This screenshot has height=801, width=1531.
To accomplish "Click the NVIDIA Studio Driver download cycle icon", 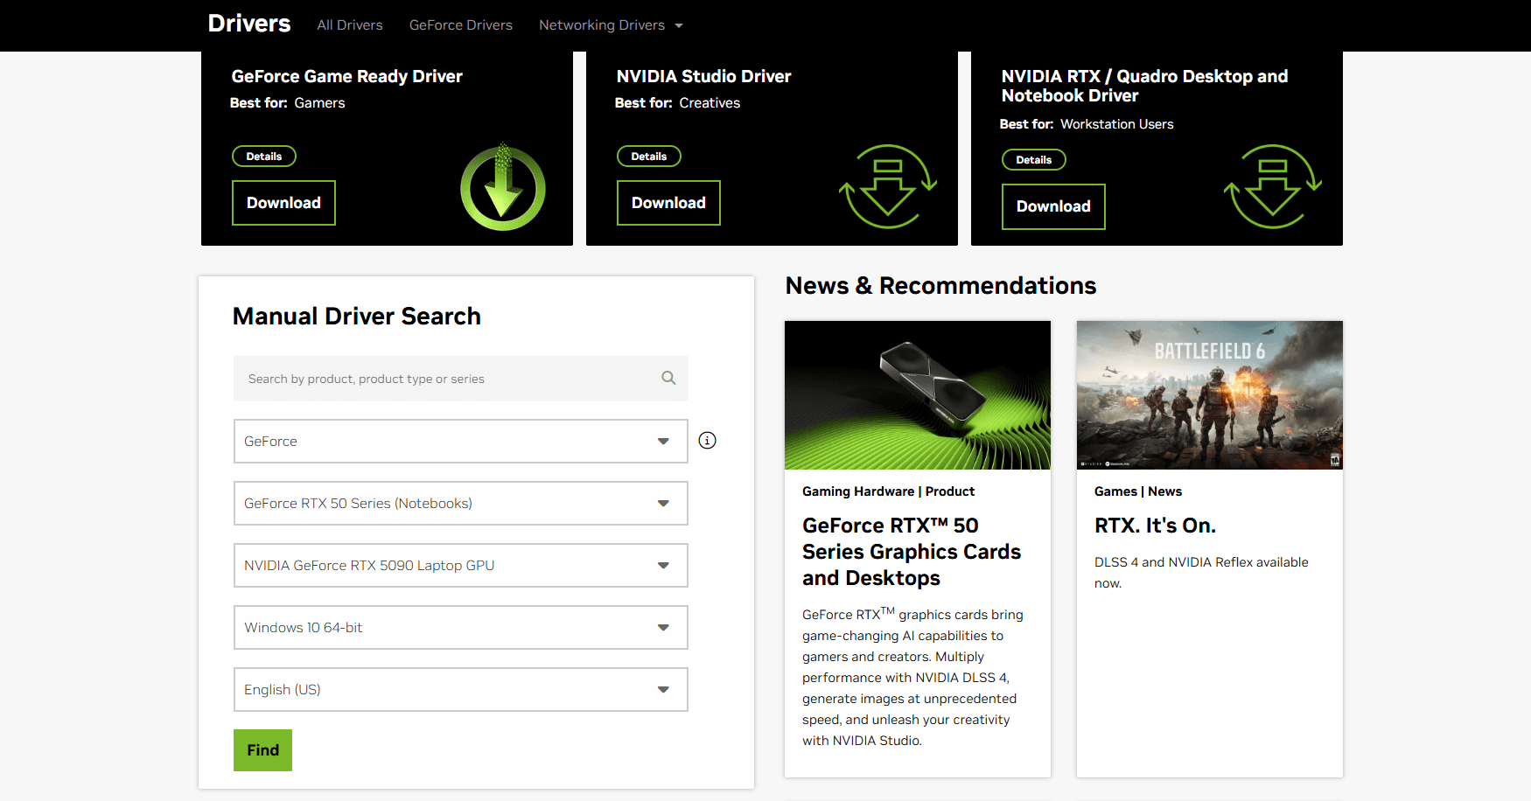I will click(x=888, y=187).
